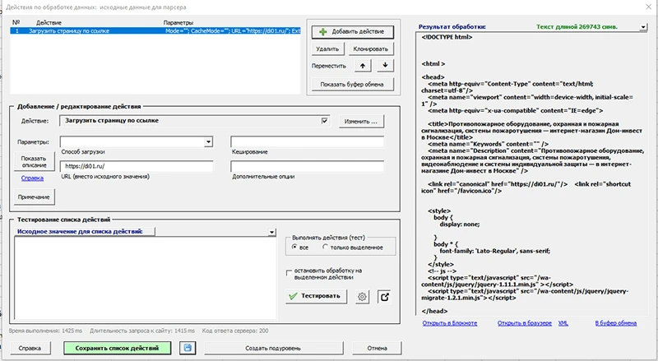Screen dimensions: 658x361
Task: Run the Тестировать button
Action: pyautogui.click(x=316, y=296)
